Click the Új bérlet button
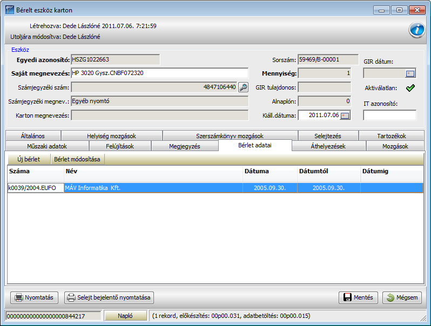The height and width of the screenshot is (326, 431). coord(29,159)
